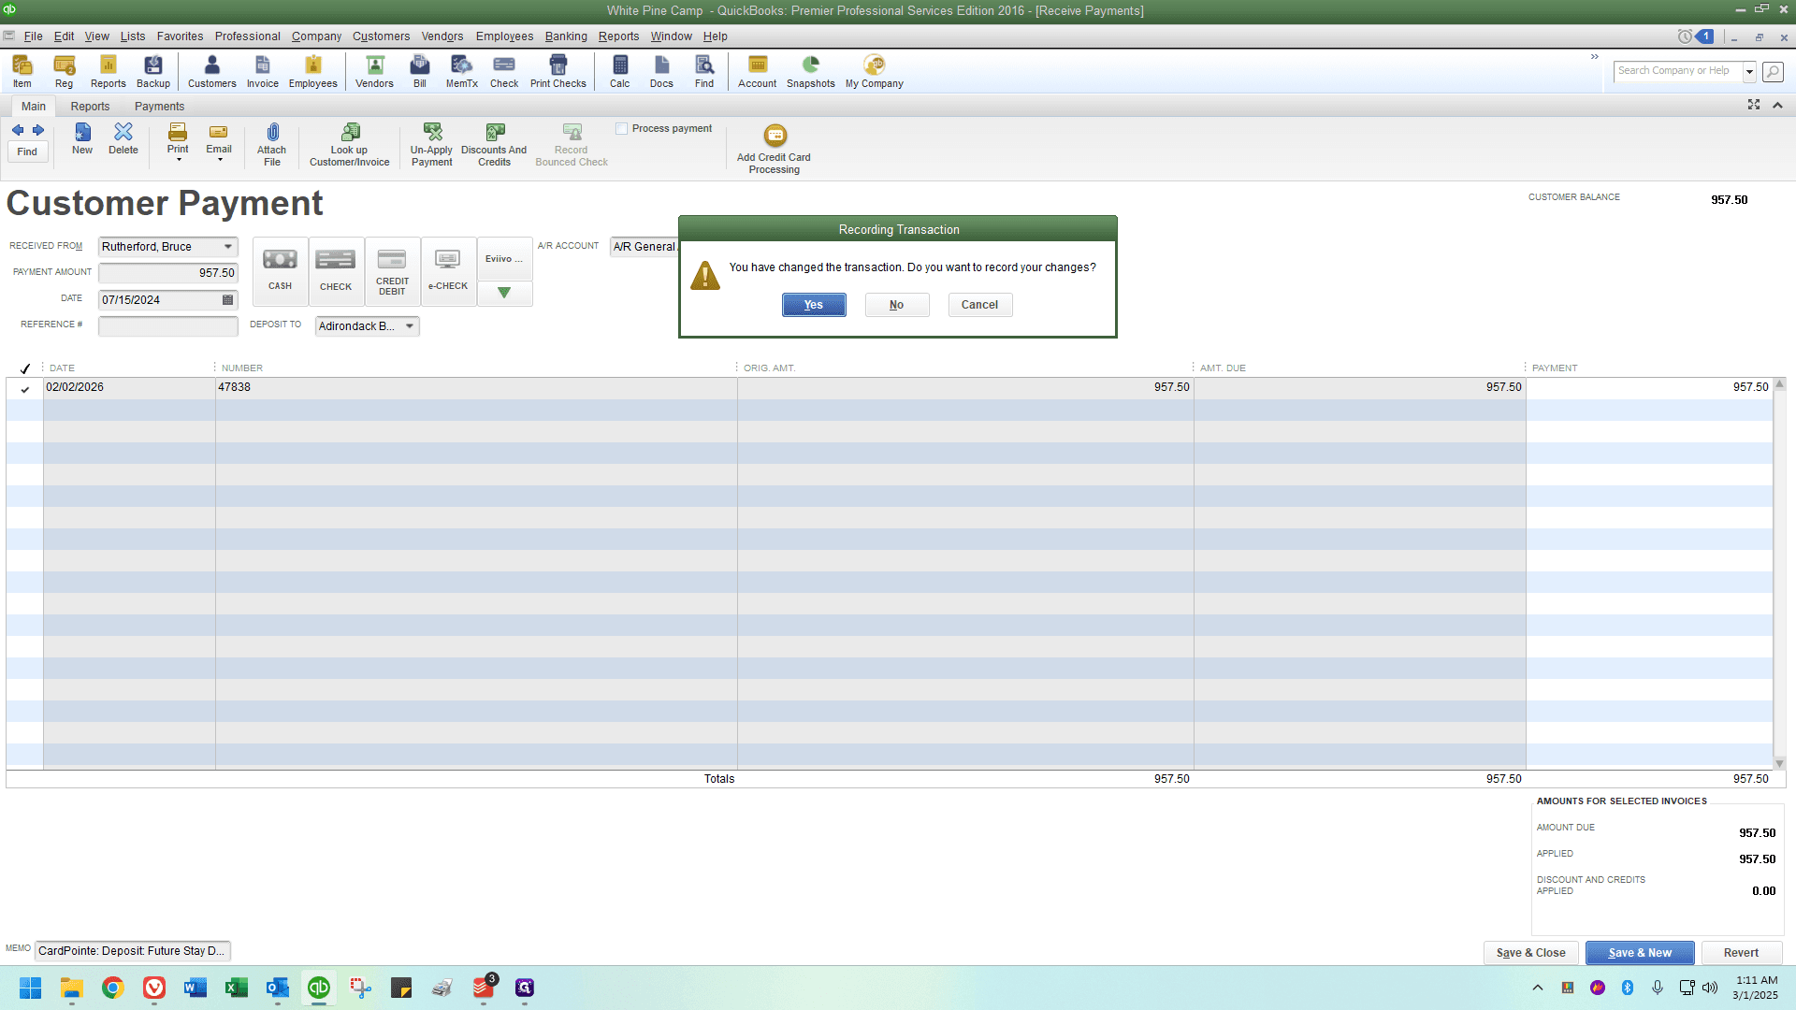Image resolution: width=1796 pixels, height=1010 pixels.
Task: Open the Check writing icon
Action: point(504,71)
